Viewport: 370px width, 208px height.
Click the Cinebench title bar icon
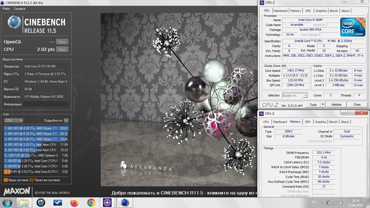click(x=3, y=3)
